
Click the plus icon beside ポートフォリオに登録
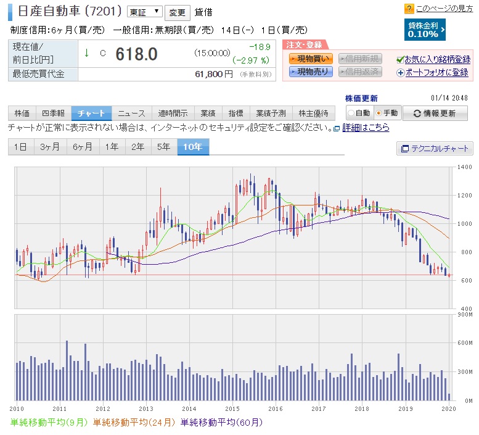click(x=400, y=73)
